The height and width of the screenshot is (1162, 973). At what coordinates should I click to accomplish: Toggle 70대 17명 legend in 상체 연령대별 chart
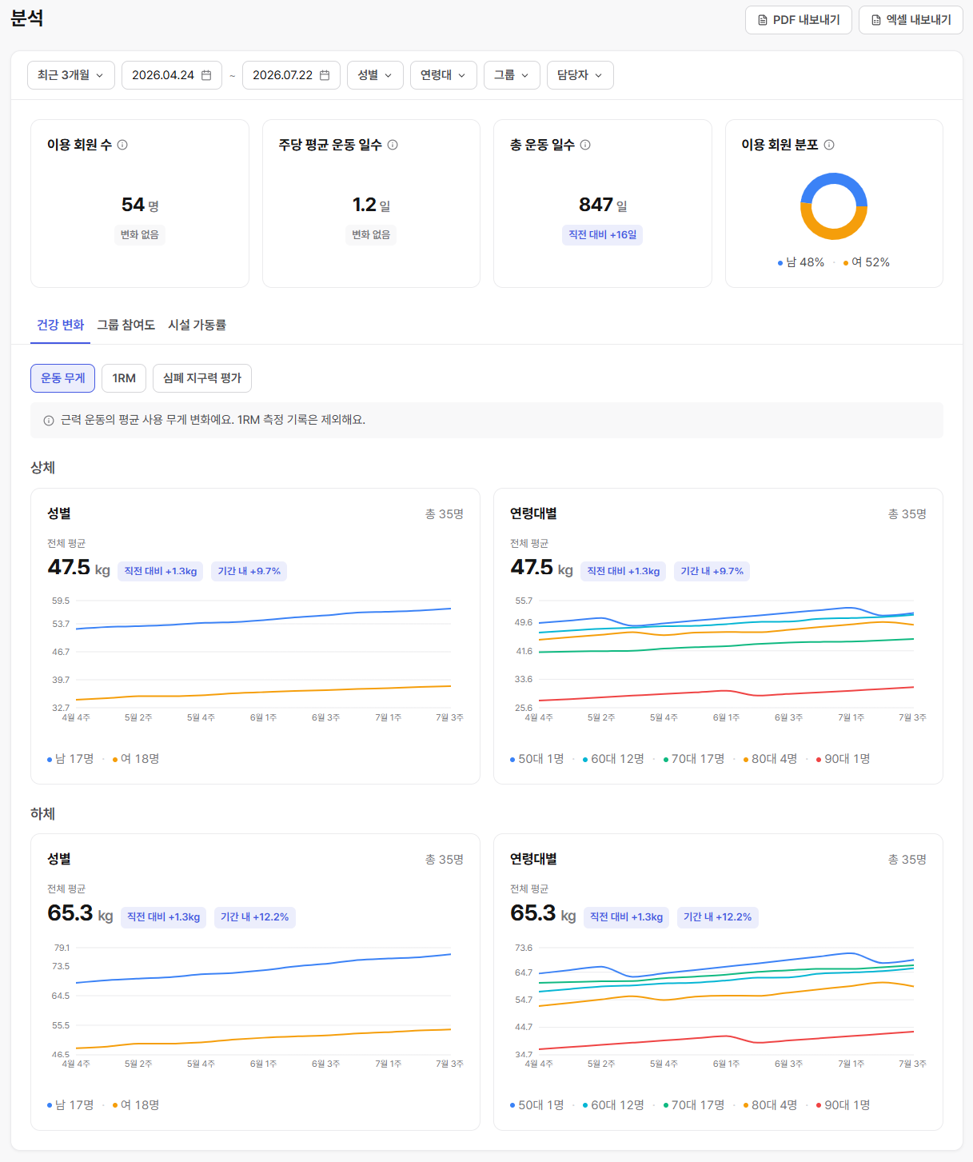pos(694,759)
